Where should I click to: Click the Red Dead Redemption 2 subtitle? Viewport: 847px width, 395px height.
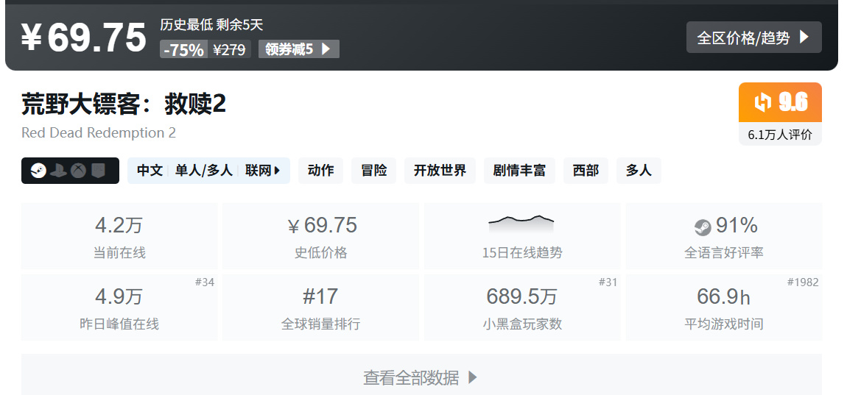99,132
